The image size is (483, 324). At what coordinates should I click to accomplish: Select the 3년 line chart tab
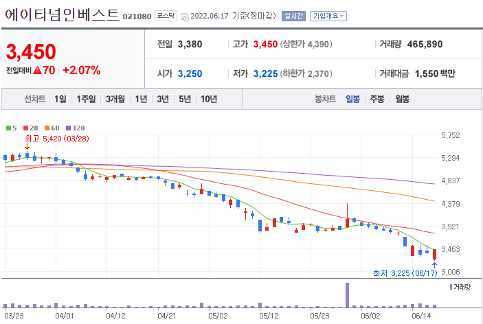tap(163, 99)
